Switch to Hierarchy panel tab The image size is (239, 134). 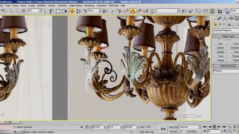pyautogui.click(x=225, y=18)
